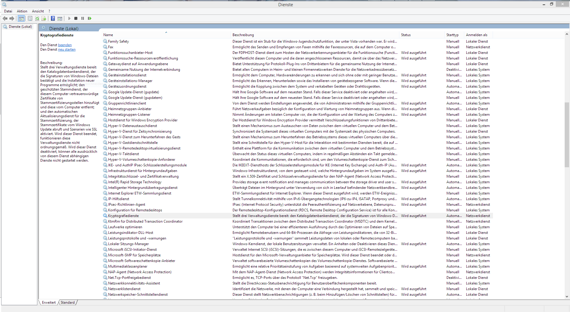Click the gear icon beside Hyper-V-Taktdienst
This screenshot has width=570, height=312.
click(105, 154)
